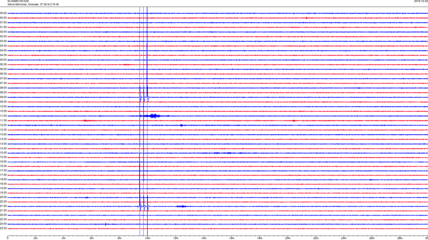This screenshot has height=240, width=428.
Task: Select the 21:00 trace time label
Action: pos(3,206)
